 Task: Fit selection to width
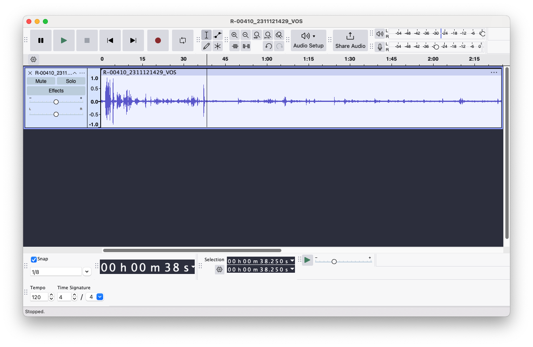click(x=257, y=35)
